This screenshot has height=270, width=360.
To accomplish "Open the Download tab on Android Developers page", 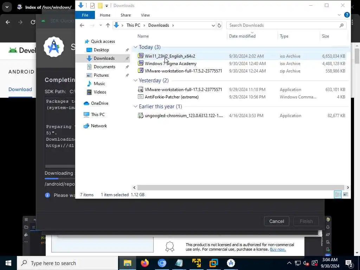I will (20, 89).
